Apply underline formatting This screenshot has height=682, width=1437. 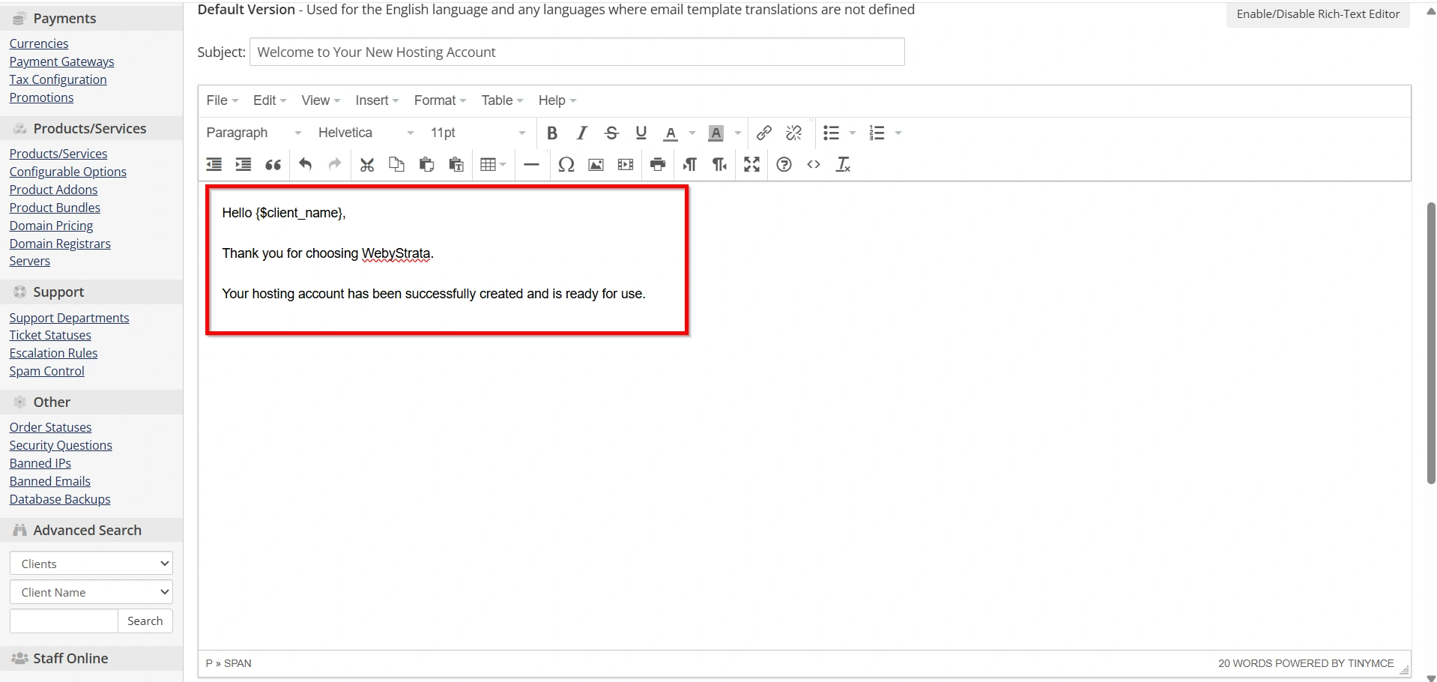click(x=641, y=133)
